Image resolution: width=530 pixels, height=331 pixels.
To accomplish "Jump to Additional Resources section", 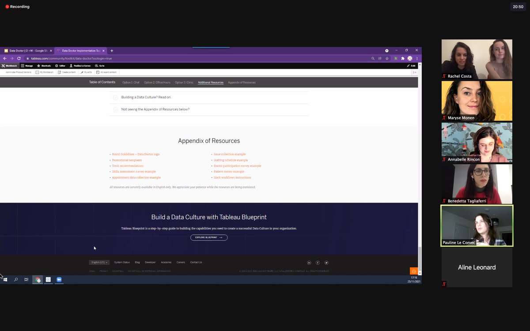I will [211, 83].
